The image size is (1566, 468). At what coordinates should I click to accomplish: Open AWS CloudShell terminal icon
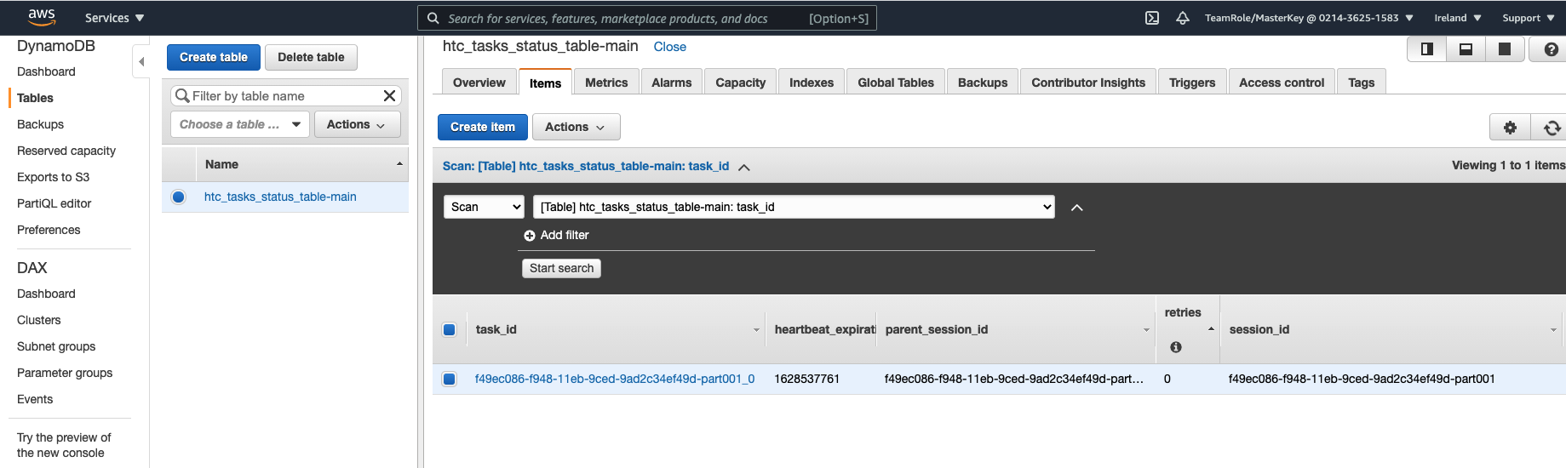pos(1151,18)
